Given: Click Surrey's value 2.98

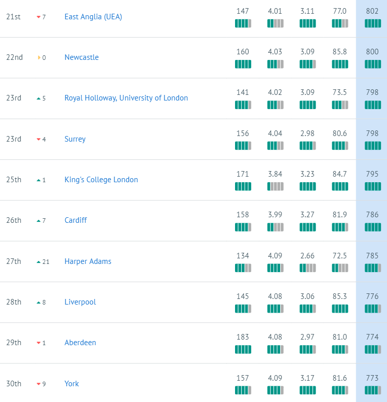Looking at the screenshot, I should (x=307, y=133).
